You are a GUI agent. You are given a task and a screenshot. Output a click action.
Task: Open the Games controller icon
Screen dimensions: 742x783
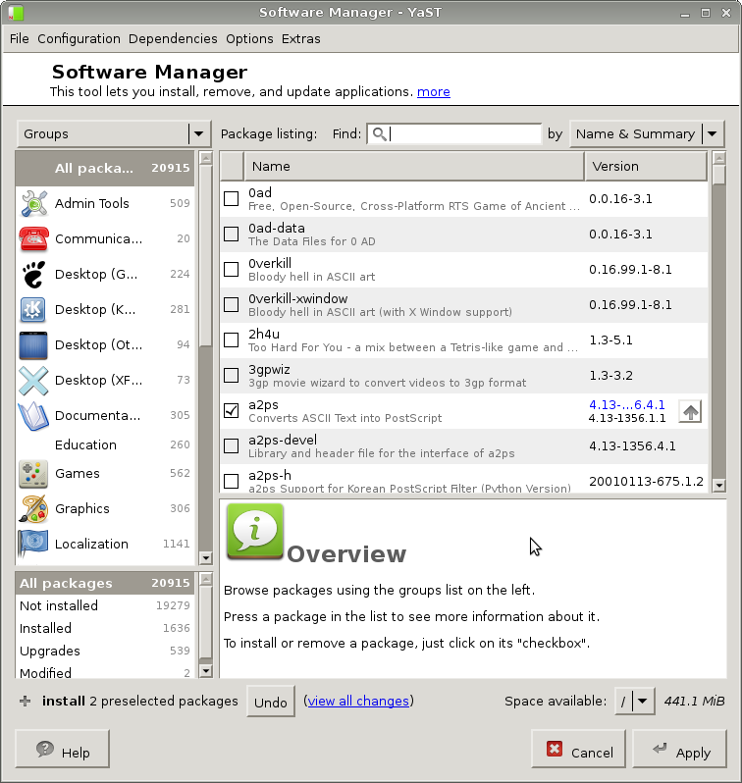tap(33, 473)
